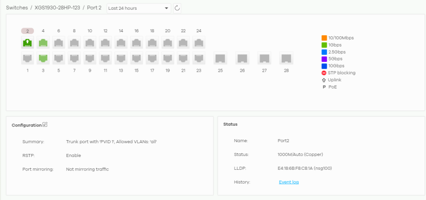Select port 16 icon
The width and height of the screenshot is (426, 200).
[137, 42]
